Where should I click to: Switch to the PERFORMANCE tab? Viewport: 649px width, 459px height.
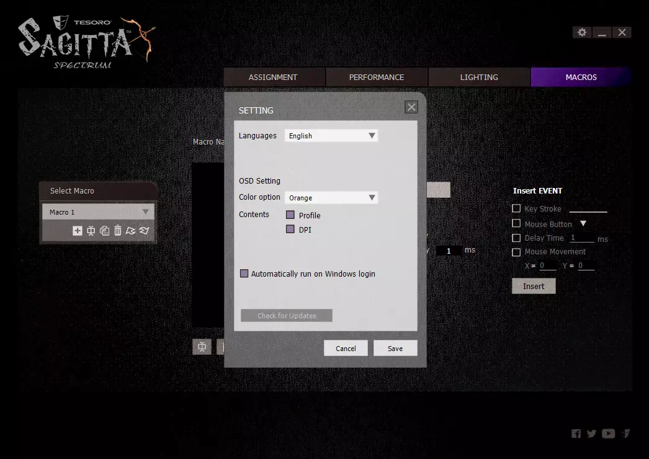pos(377,78)
